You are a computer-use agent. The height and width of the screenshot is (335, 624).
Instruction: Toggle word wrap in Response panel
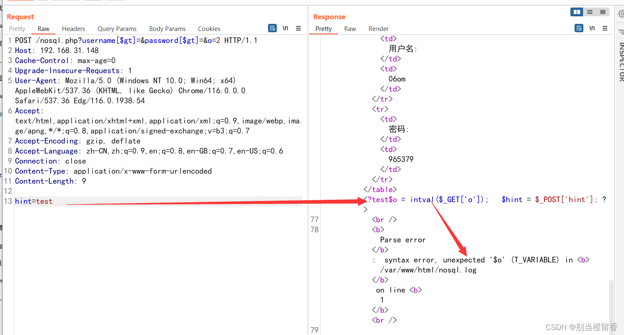point(579,28)
